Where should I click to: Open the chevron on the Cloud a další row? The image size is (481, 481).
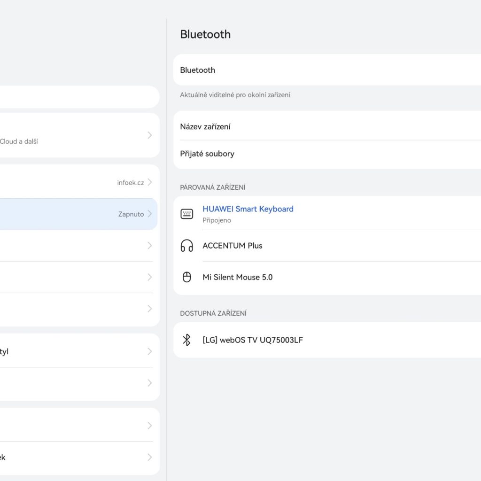(x=150, y=135)
